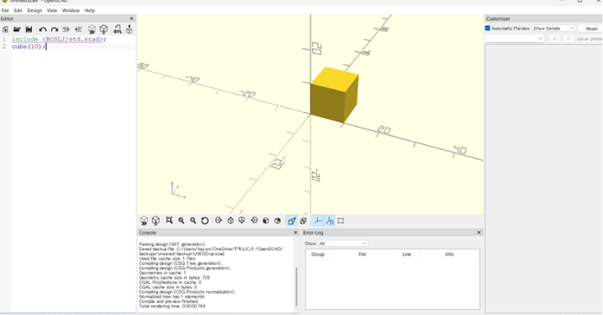
Task: Switch to the Front view icon
Action: pyautogui.click(x=266, y=221)
